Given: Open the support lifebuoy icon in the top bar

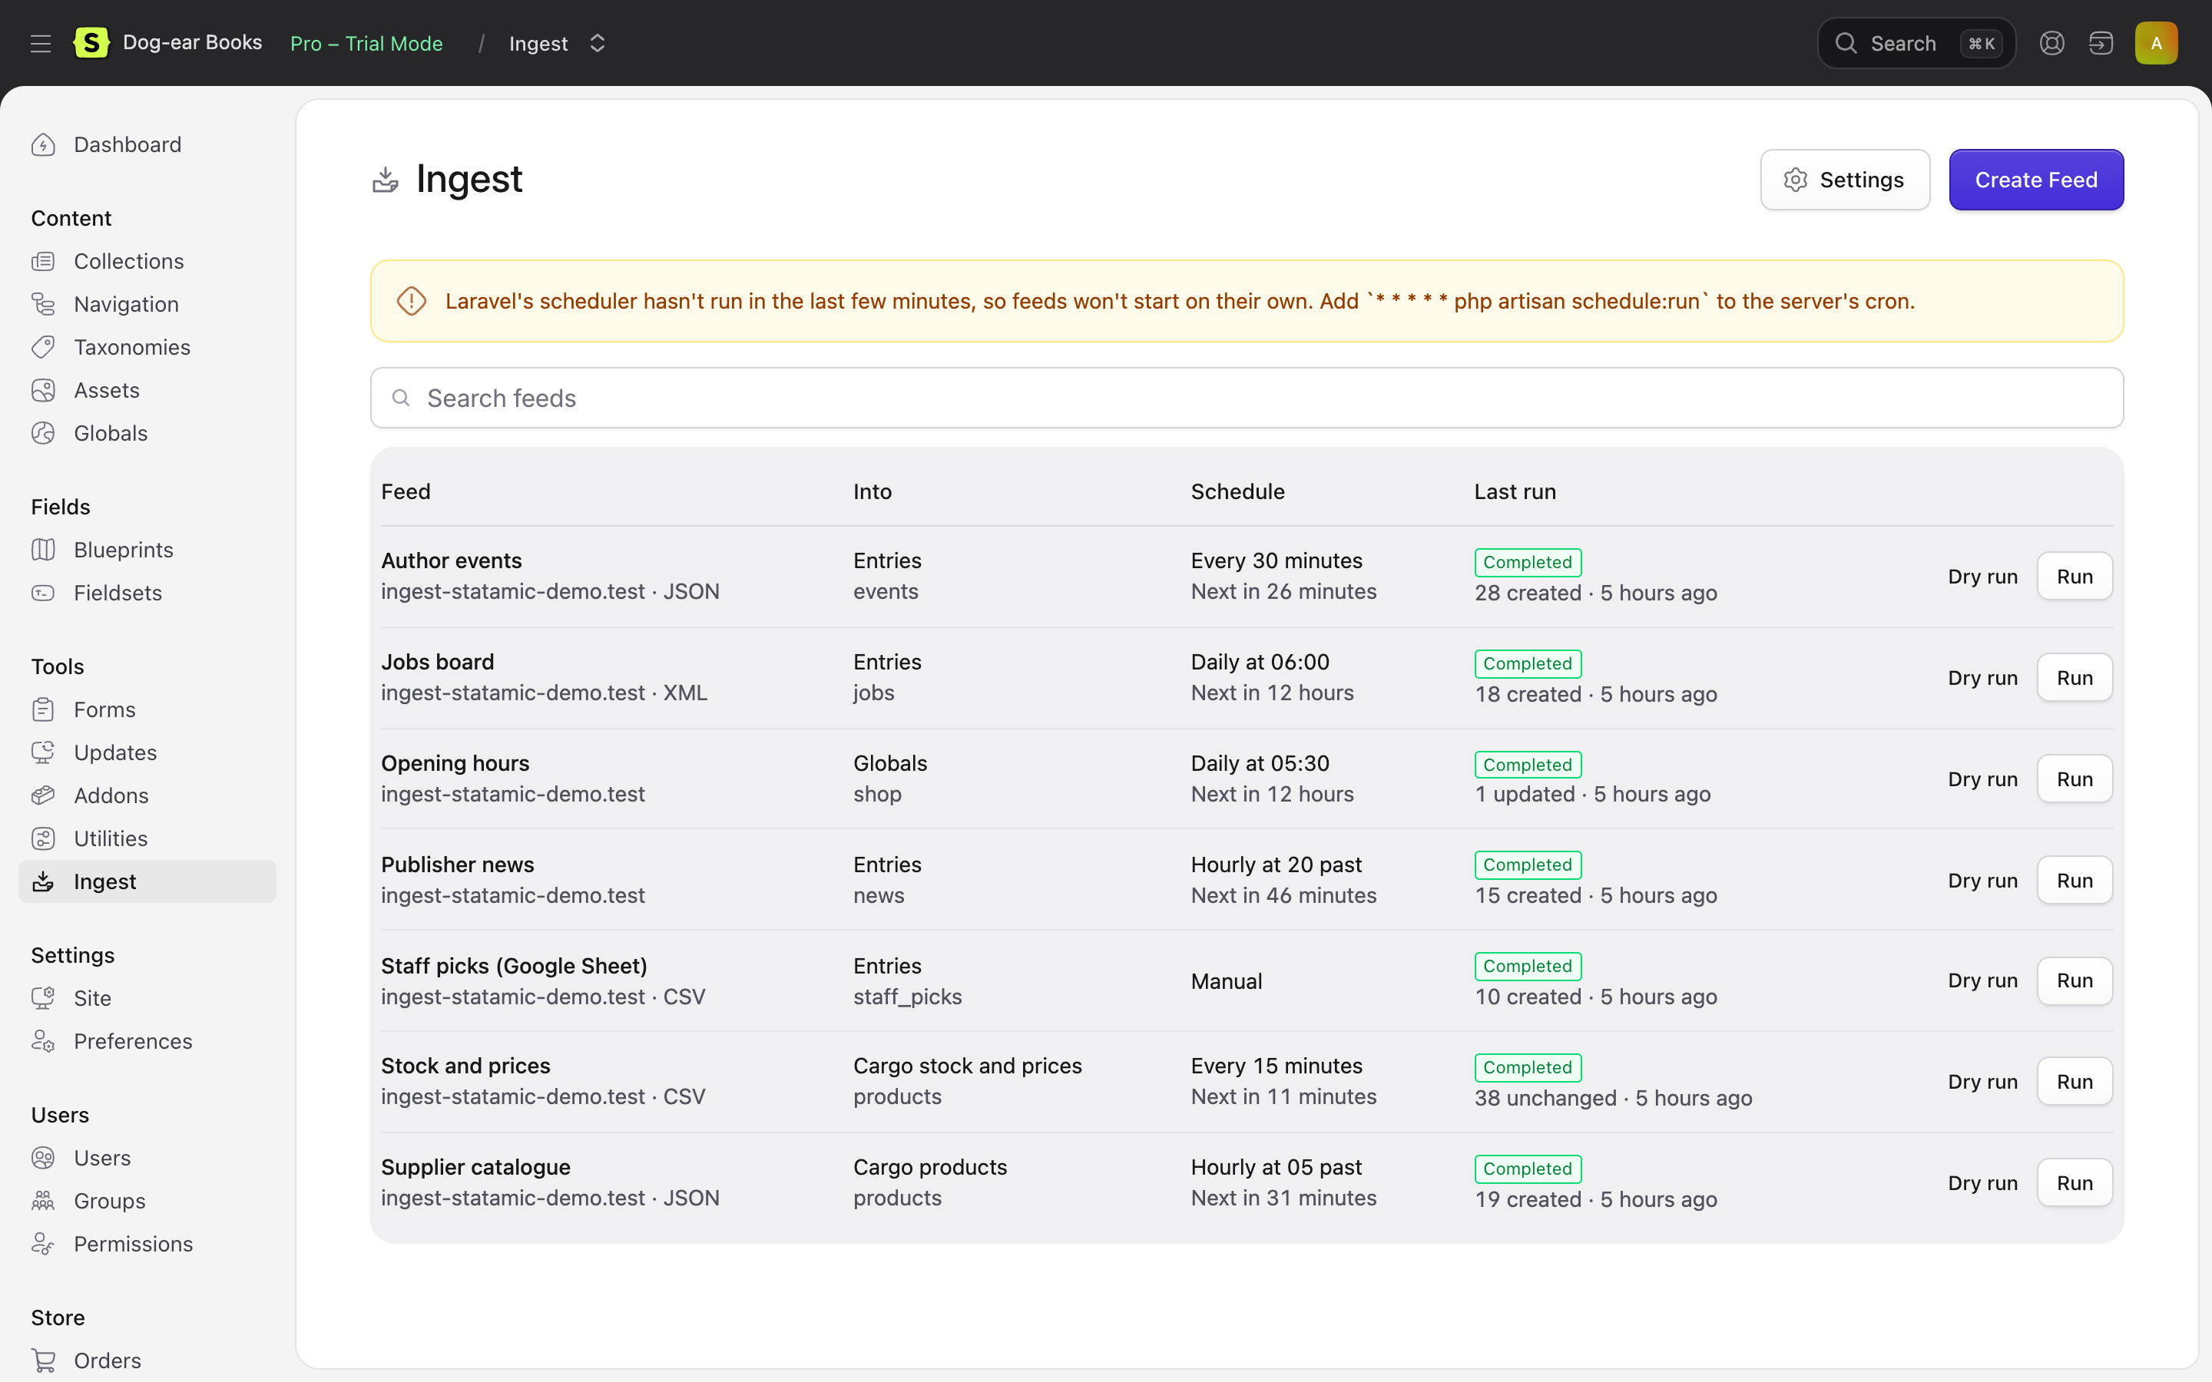Looking at the screenshot, I should [x=2052, y=43].
